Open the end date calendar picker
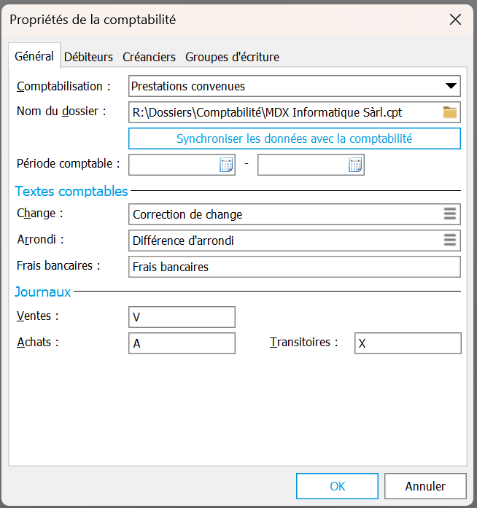The image size is (477, 508). [355, 165]
